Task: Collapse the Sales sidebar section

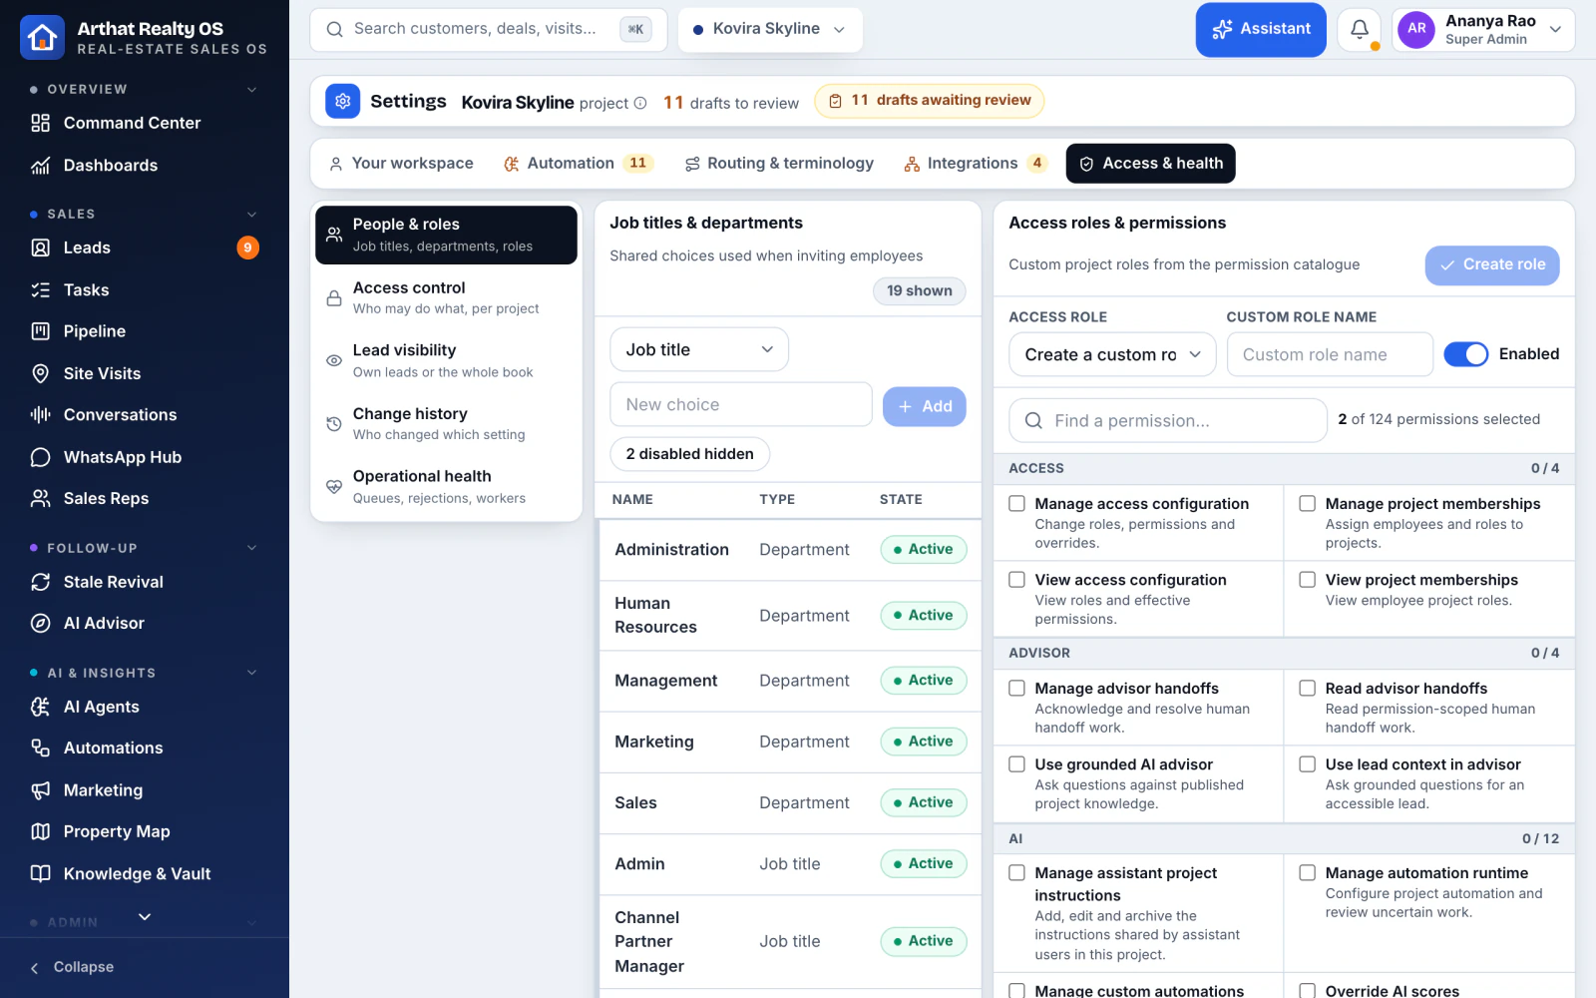Action: [x=251, y=215]
